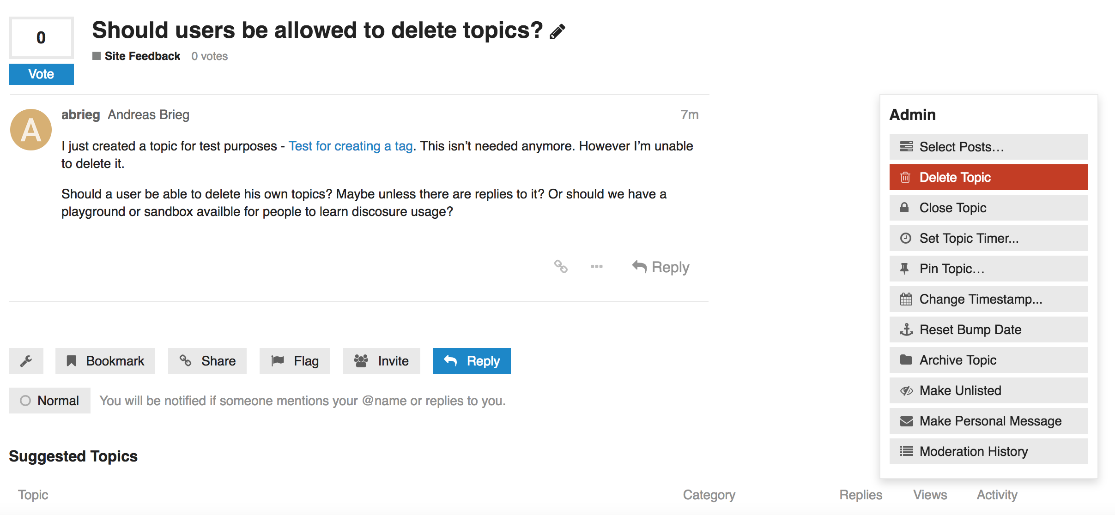Click the lock icon on Close Topic
Image resolution: width=1115 pixels, height=515 pixels.
tap(904, 208)
